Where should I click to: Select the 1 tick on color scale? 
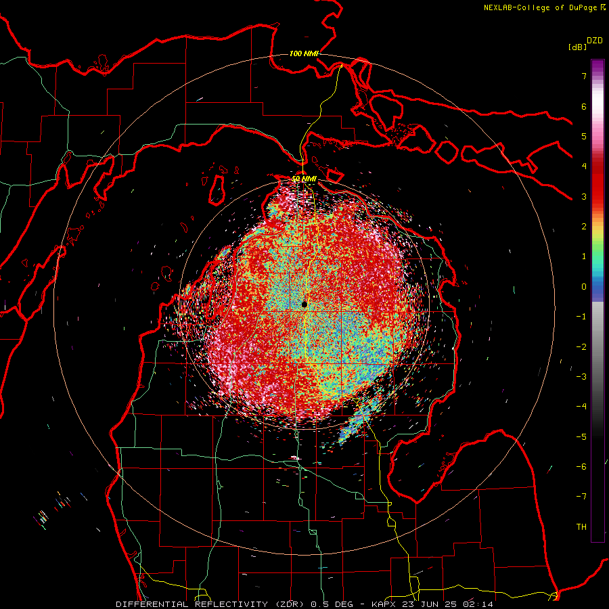coord(584,256)
